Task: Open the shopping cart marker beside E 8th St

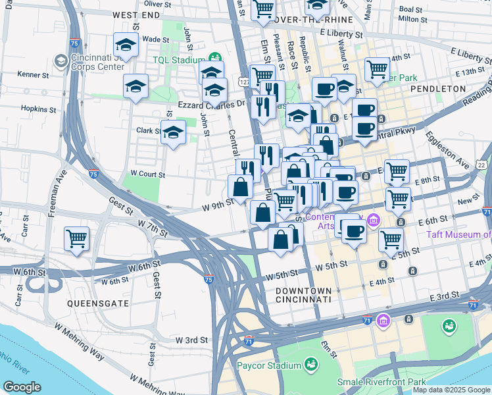Action: [397, 172]
